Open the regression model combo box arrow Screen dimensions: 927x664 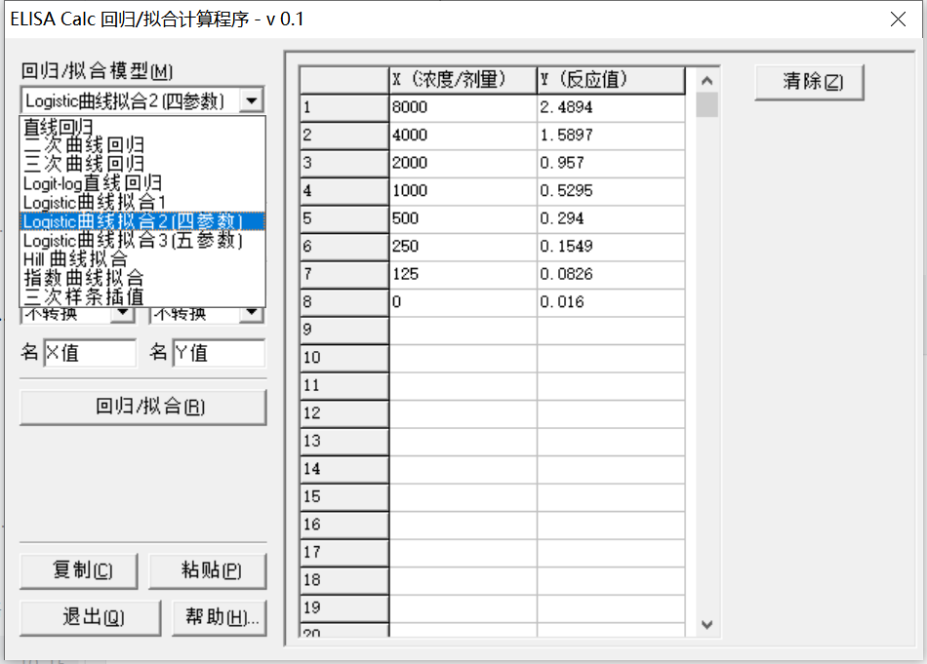pyautogui.click(x=251, y=101)
